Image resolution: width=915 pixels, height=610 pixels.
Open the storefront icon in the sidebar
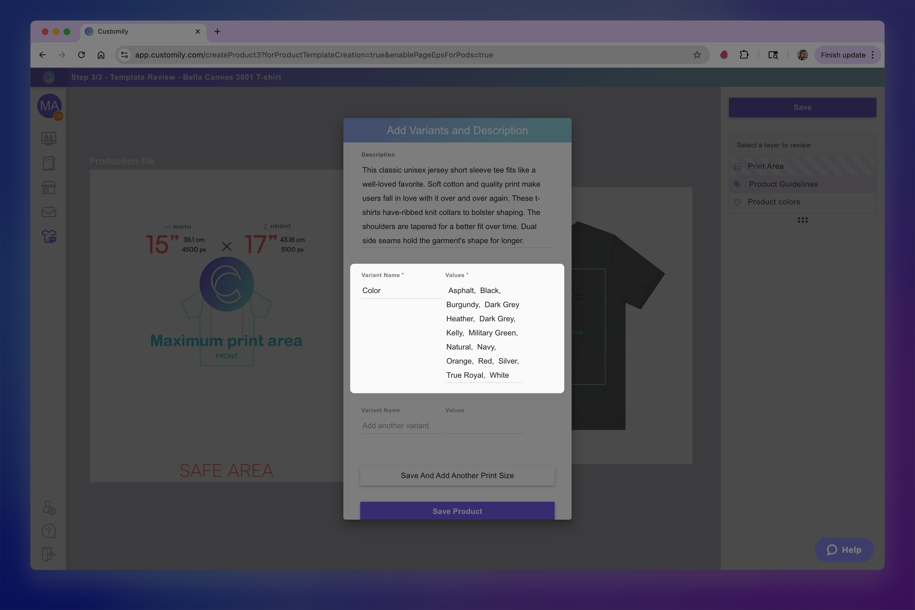49,188
